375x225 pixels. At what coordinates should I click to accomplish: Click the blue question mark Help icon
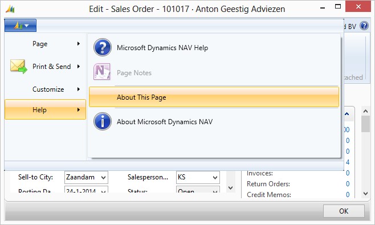point(103,47)
